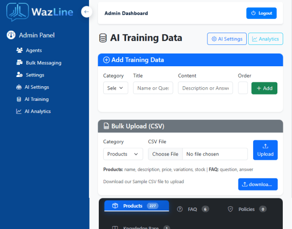Click the plus-circle icon in Add Training Data header
This screenshot has width=292, height=229.
(106, 60)
